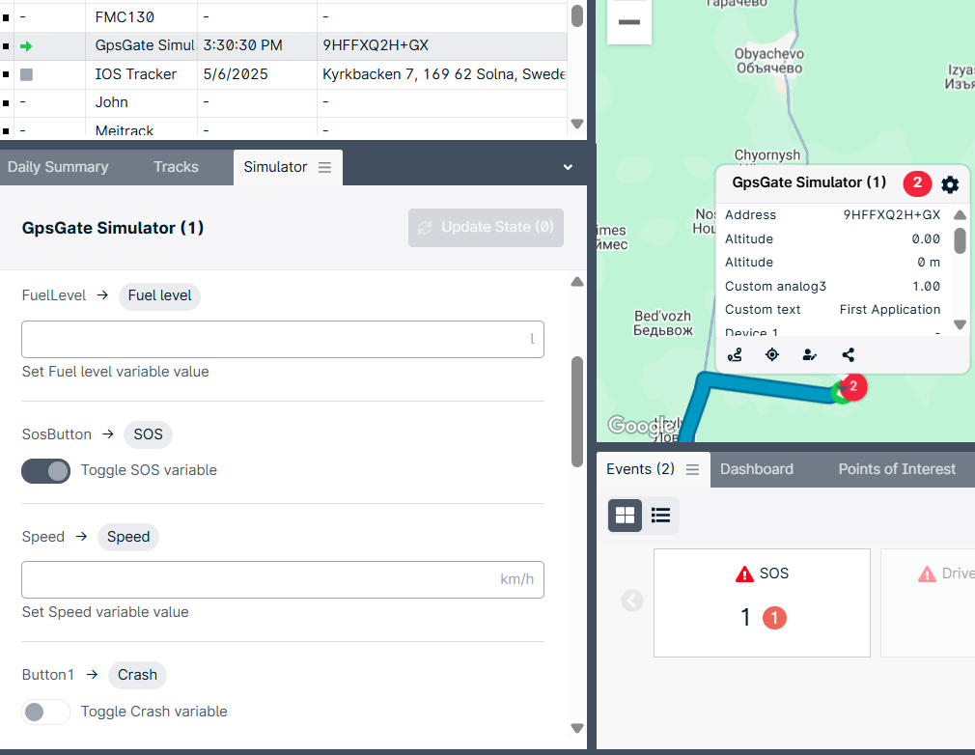Click the device list scrollbar thumb
Image resolution: width=975 pixels, height=755 pixels.
[x=577, y=15]
